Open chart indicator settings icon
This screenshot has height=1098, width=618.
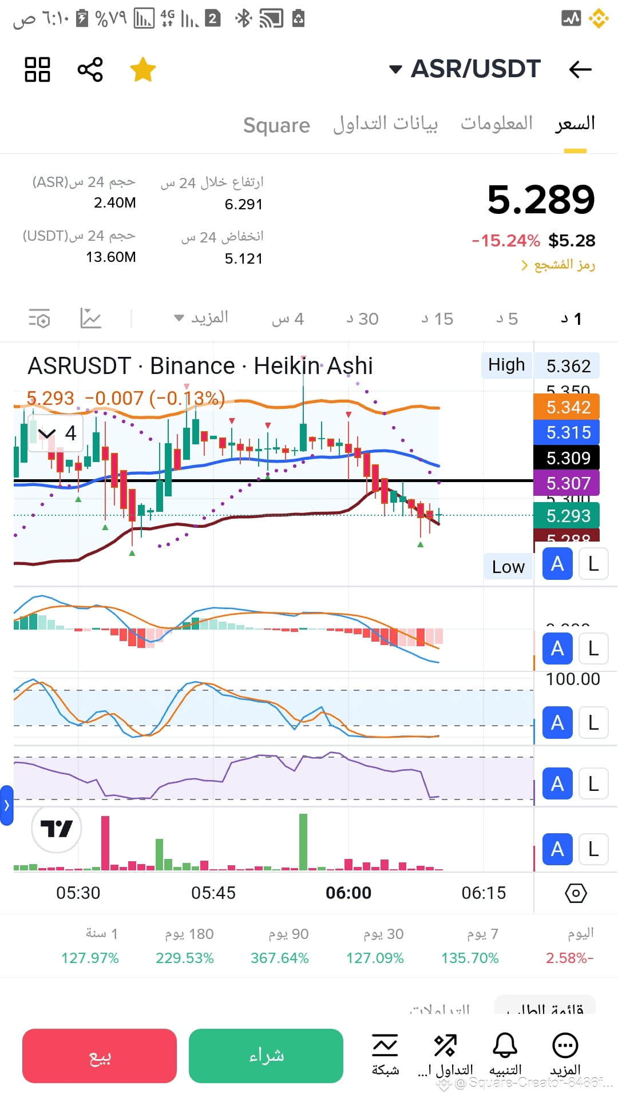tap(39, 318)
